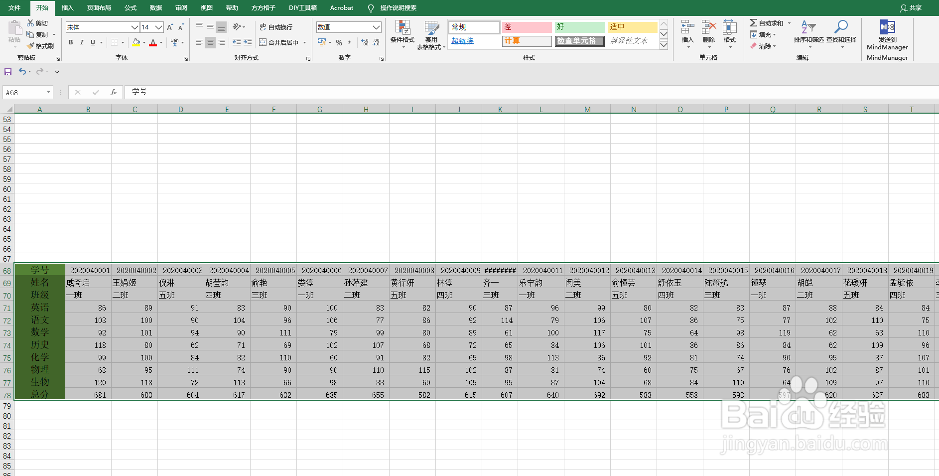The image size is (939, 476).
Task: Open the File (文件) tab
Action: pyautogui.click(x=14, y=8)
